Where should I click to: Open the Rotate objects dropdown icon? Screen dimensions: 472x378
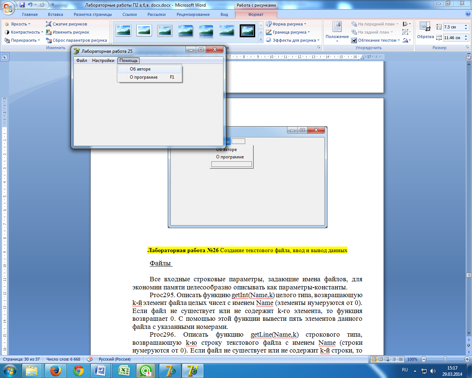[407, 40]
